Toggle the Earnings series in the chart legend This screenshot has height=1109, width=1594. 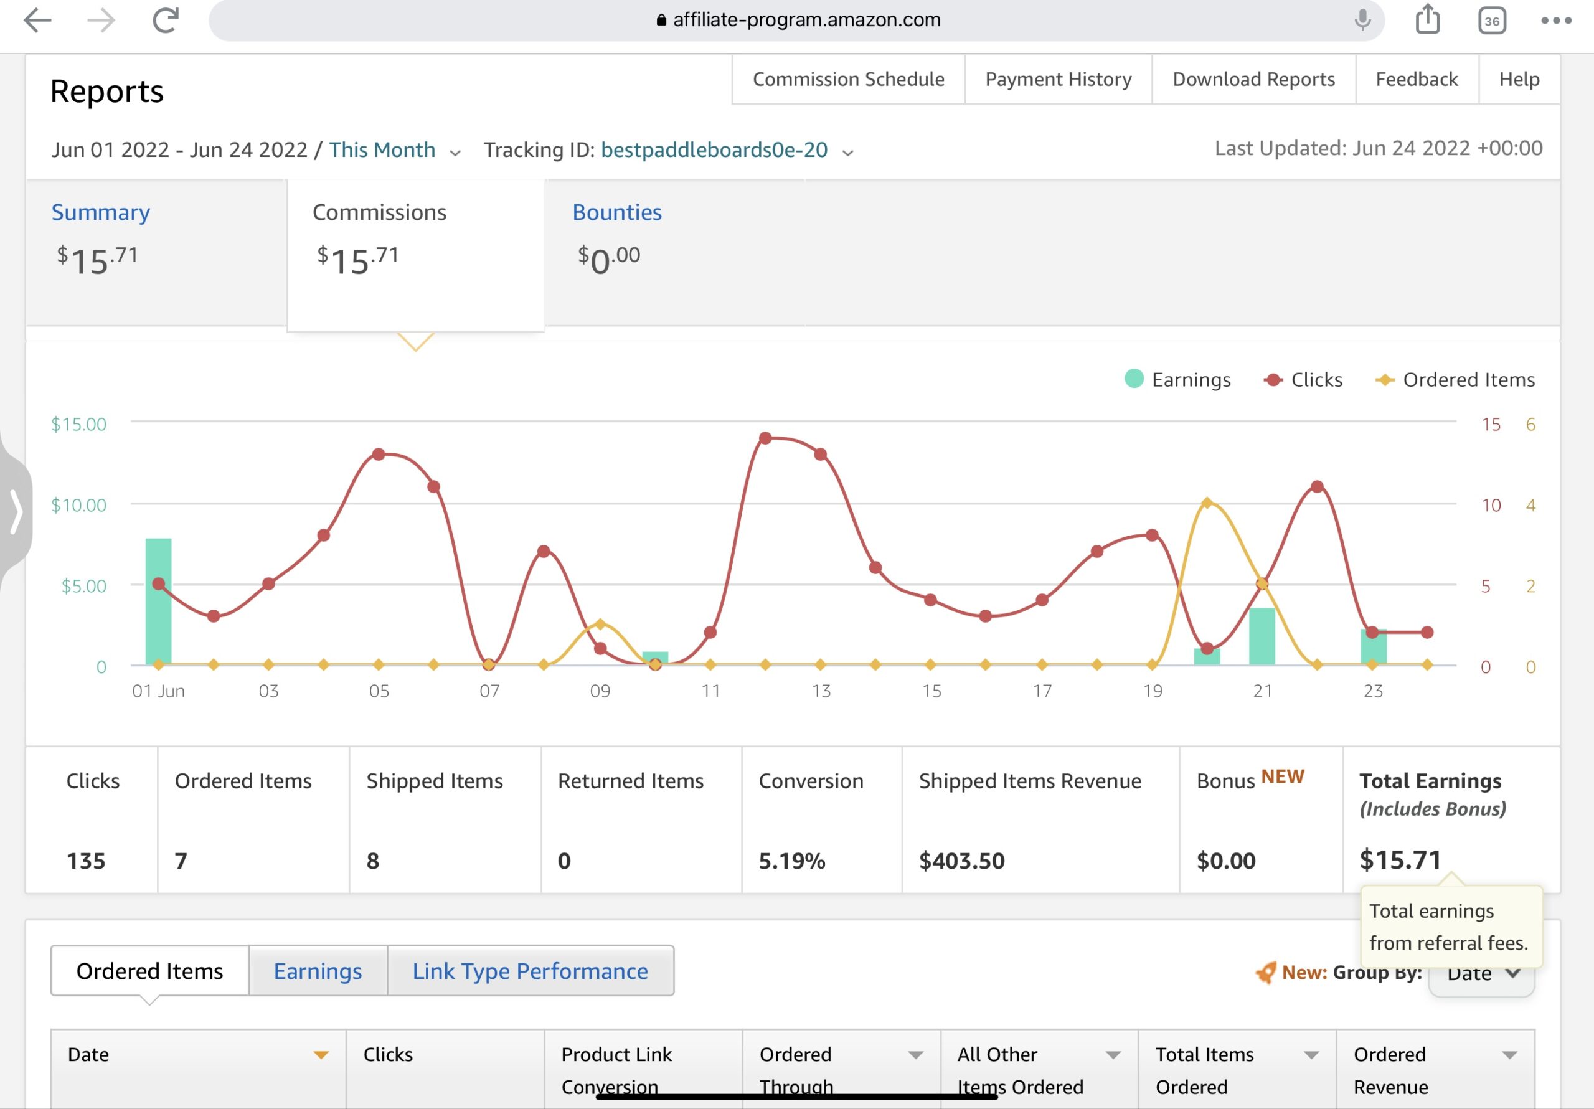[1177, 379]
